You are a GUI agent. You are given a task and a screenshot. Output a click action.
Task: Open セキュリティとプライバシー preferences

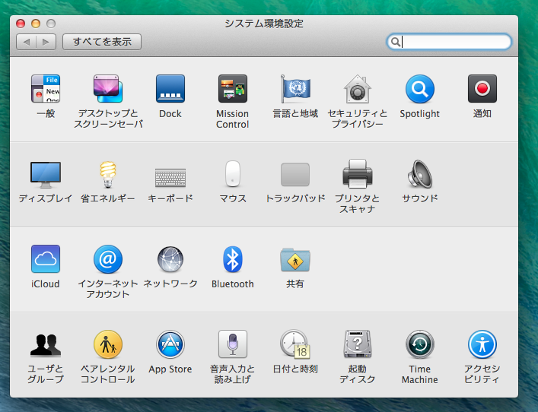tap(358, 89)
